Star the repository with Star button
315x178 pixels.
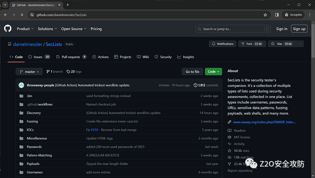[282, 44]
